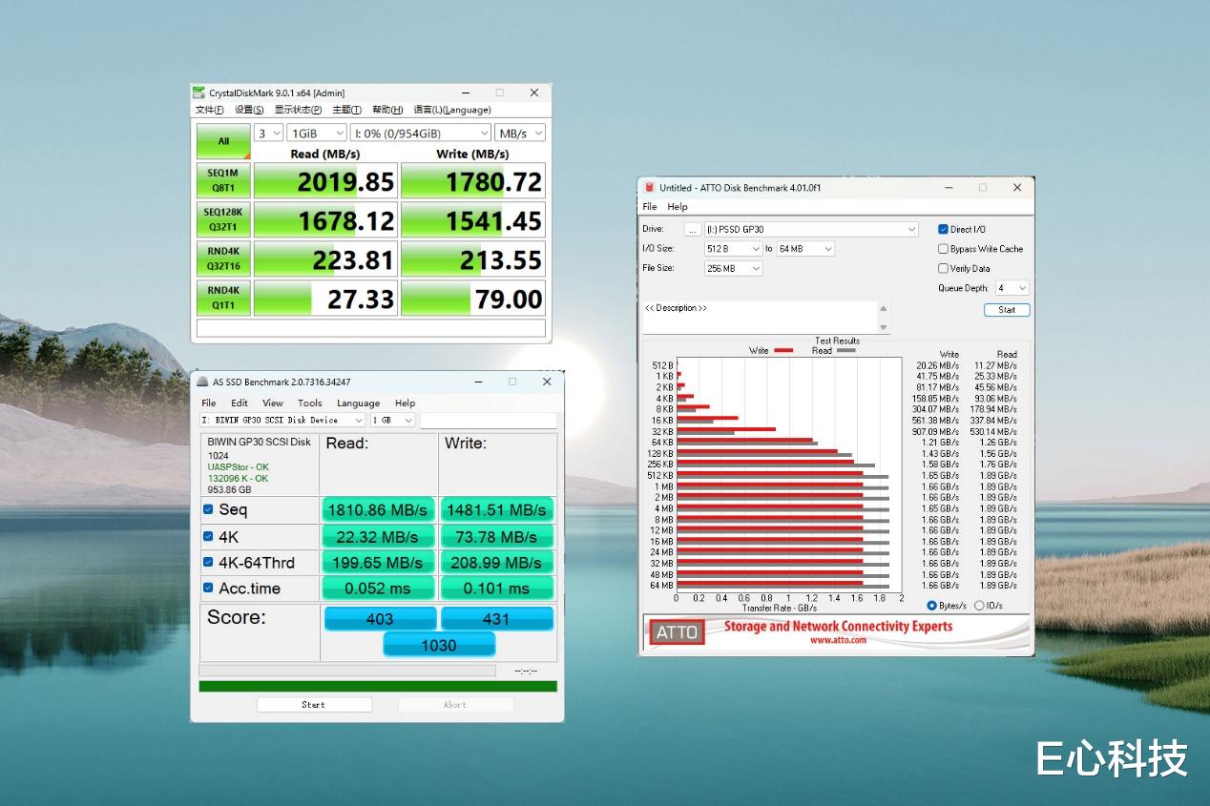1210x806 pixels.
Task: Open CrystalDiskMark 设置(S) menu
Action: (x=250, y=110)
